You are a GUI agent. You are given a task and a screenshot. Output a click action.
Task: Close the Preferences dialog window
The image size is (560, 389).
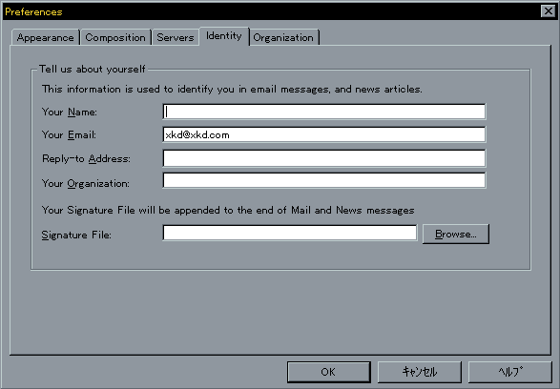coord(549,11)
